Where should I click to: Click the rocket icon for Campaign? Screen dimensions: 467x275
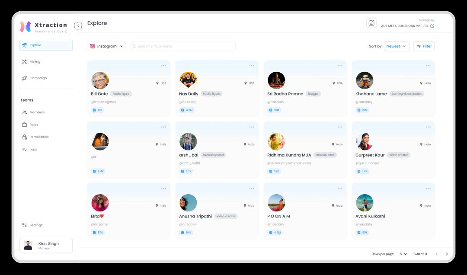tap(24, 78)
